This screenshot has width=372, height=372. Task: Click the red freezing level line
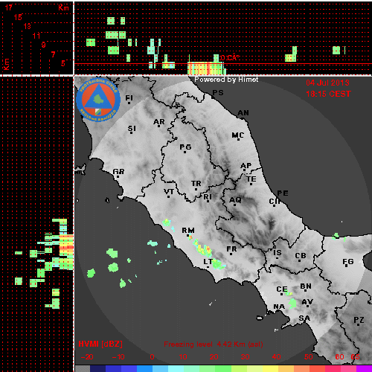pos(223,64)
